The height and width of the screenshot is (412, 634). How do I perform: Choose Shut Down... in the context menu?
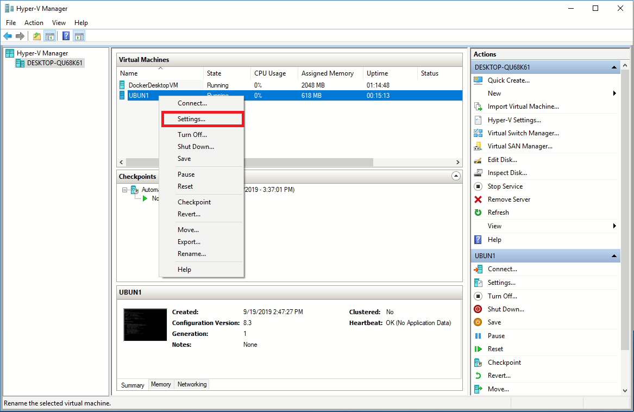tap(203, 147)
